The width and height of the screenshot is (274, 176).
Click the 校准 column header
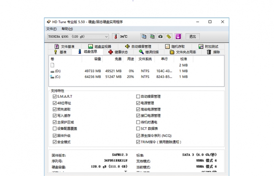coord(183,59)
